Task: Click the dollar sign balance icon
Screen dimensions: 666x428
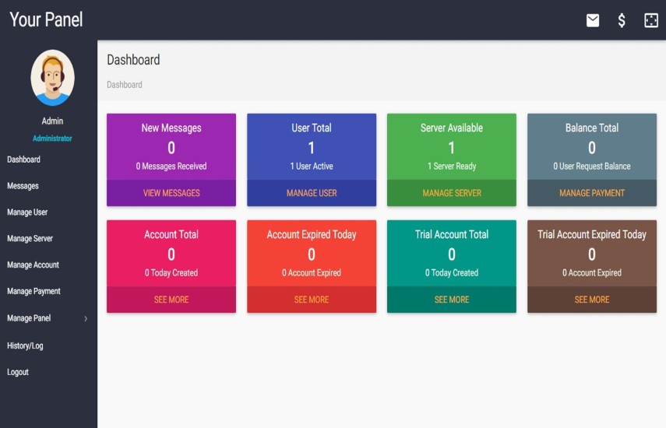Action: [x=622, y=20]
